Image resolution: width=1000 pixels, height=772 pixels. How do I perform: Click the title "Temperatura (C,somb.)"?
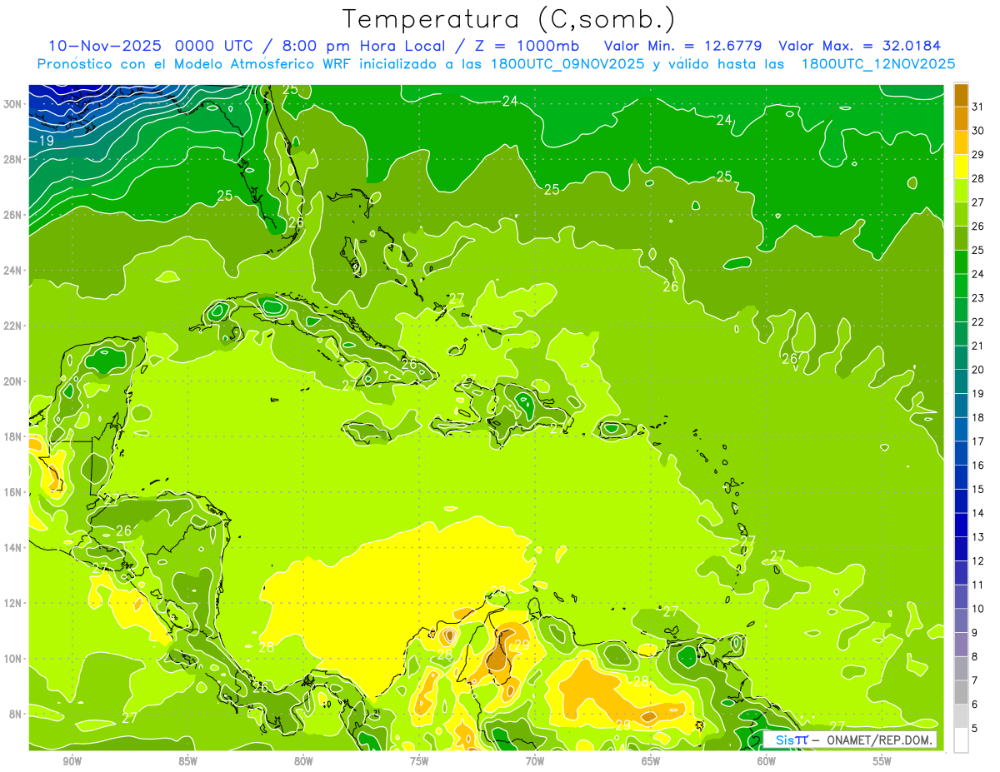pos(509,19)
